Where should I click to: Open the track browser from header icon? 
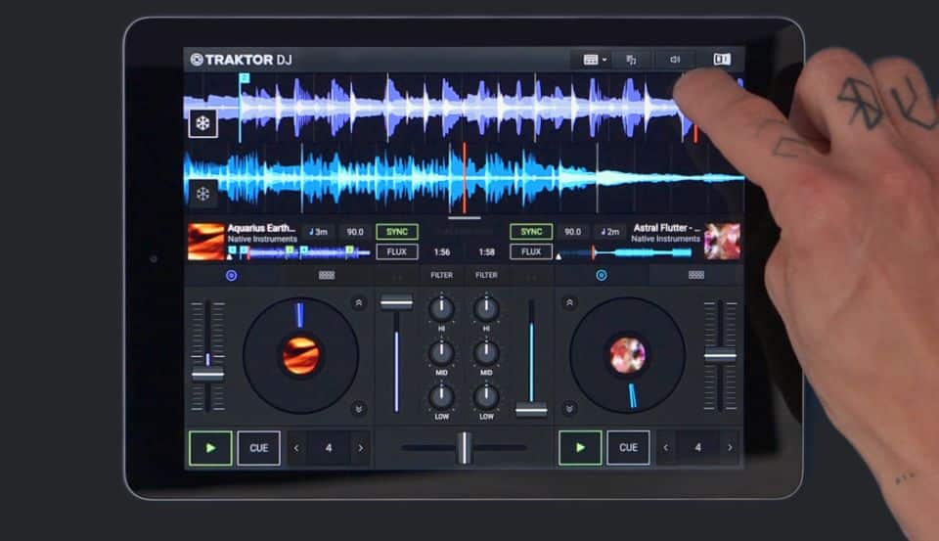pyautogui.click(x=631, y=60)
